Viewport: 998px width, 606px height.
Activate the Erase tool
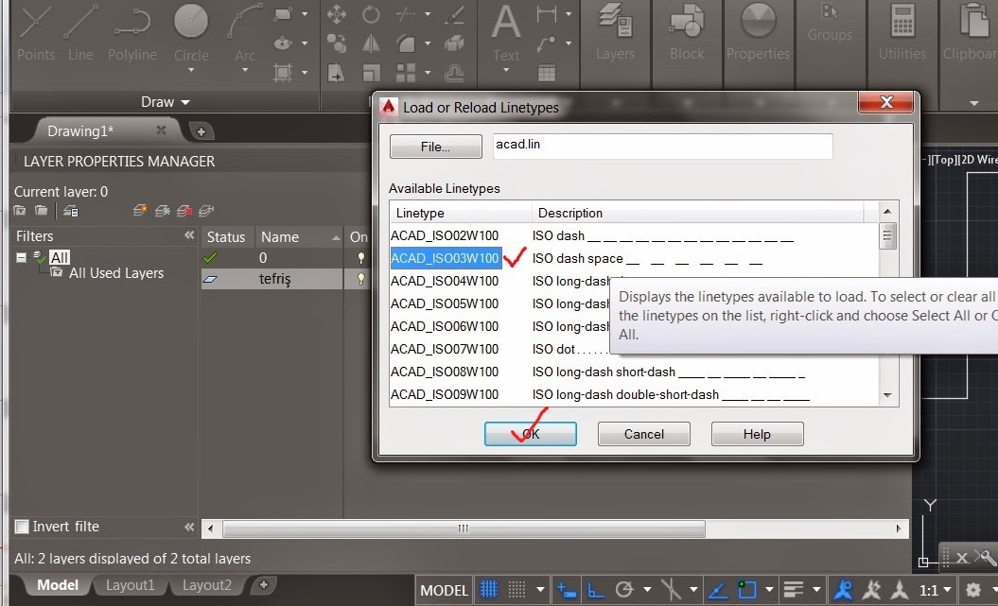click(454, 14)
